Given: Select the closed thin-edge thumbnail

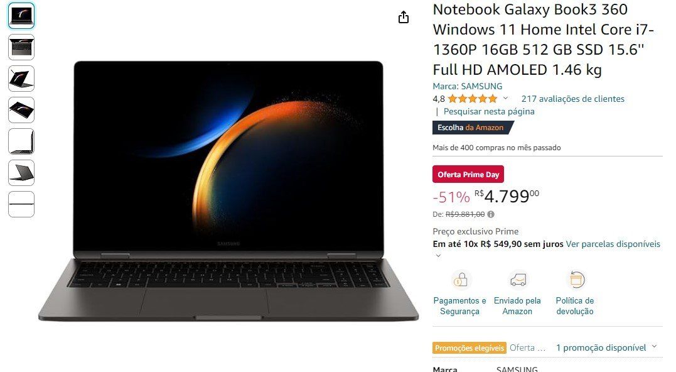Looking at the screenshot, I should coord(21,204).
